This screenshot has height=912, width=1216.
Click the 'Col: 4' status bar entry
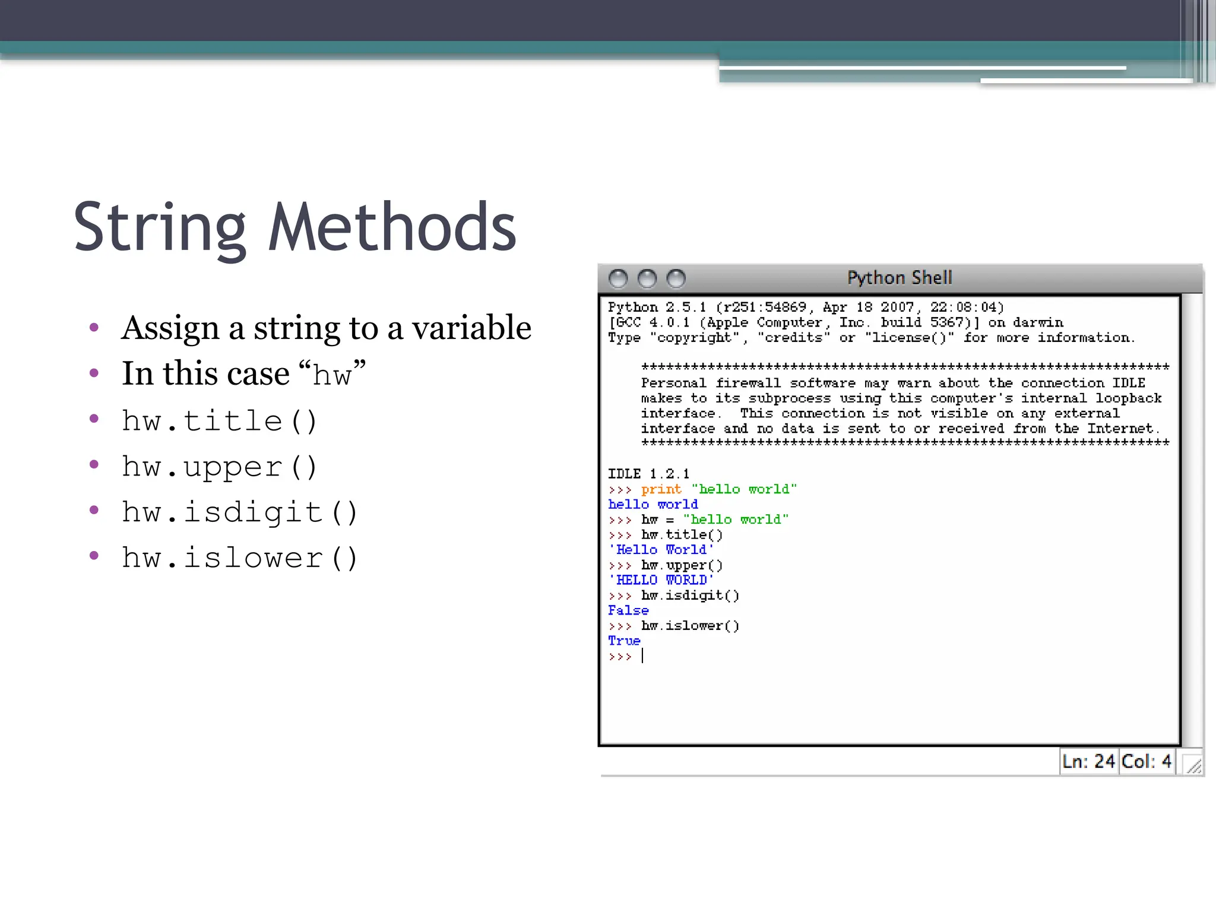point(1147,761)
